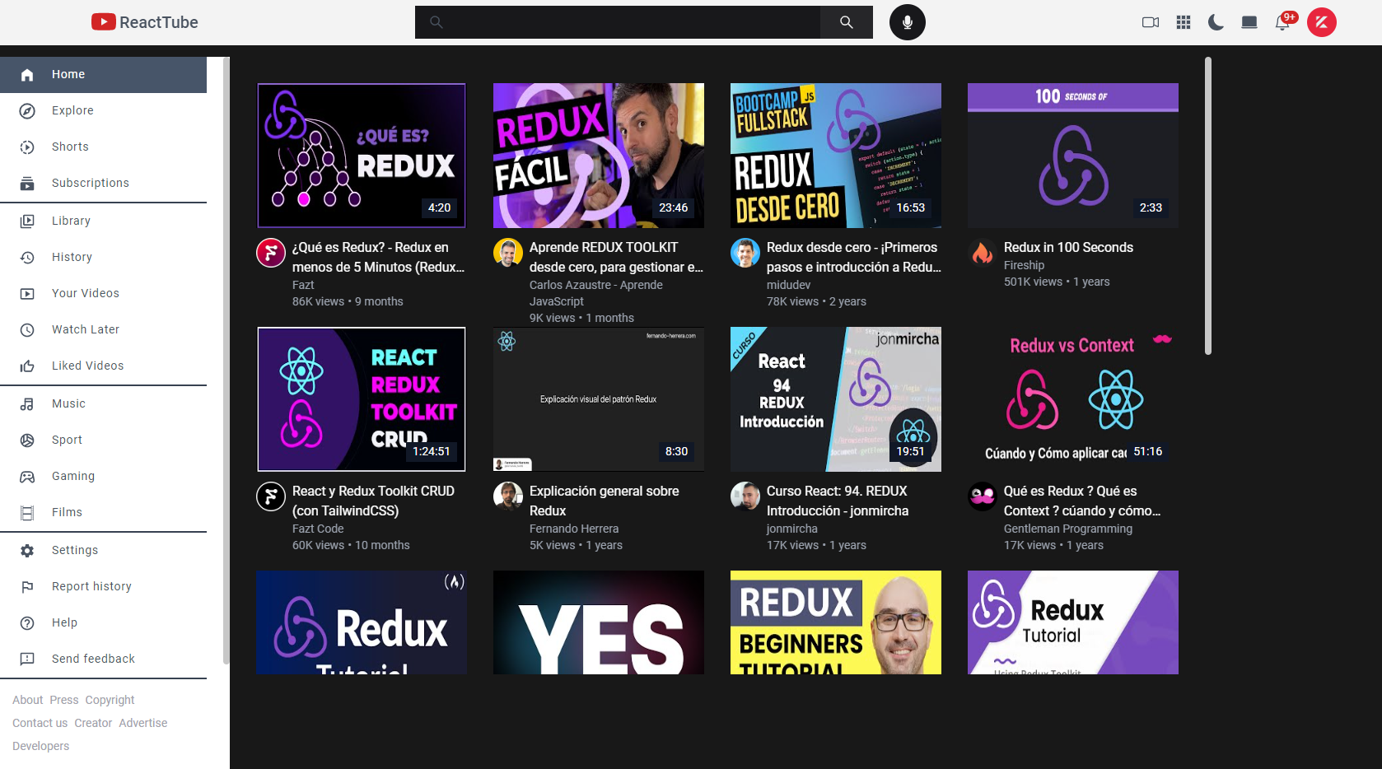Open the Settings entry in the sidebar

[x=74, y=550]
